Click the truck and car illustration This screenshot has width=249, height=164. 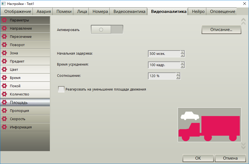coord(209,125)
